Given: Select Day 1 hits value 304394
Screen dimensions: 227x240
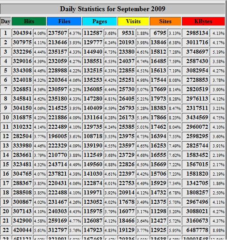Looking at the screenshot, I should (22, 33).
